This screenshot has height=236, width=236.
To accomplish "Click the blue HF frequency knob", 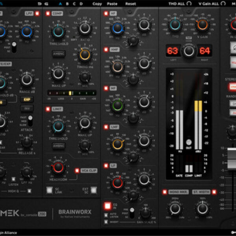I will pyautogui.click(x=118, y=28).
